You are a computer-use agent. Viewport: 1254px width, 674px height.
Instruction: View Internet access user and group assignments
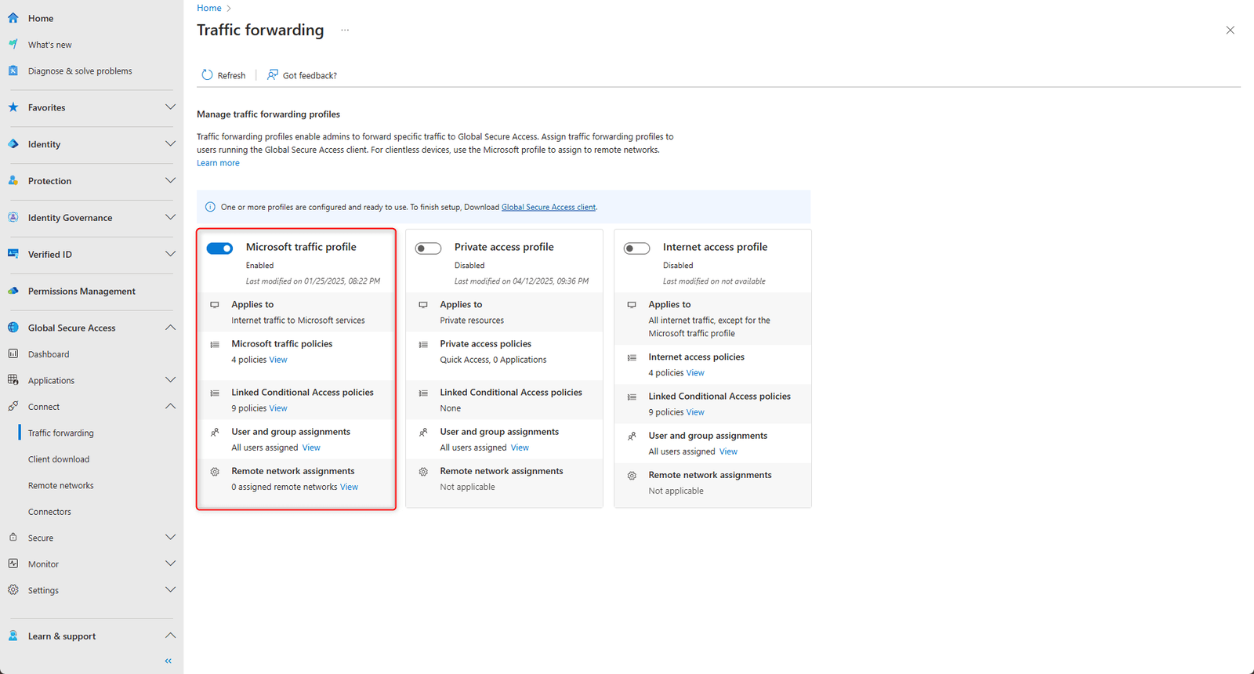pos(728,451)
